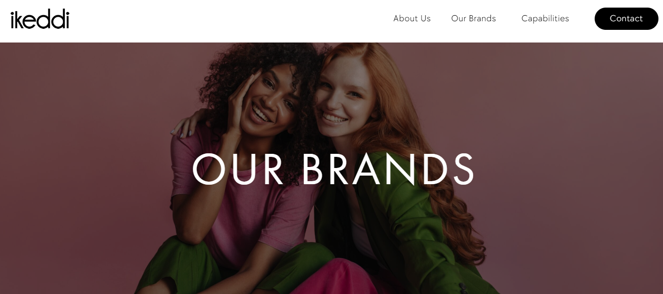Open the About Us page
Screen dimensions: 663x294
click(412, 19)
